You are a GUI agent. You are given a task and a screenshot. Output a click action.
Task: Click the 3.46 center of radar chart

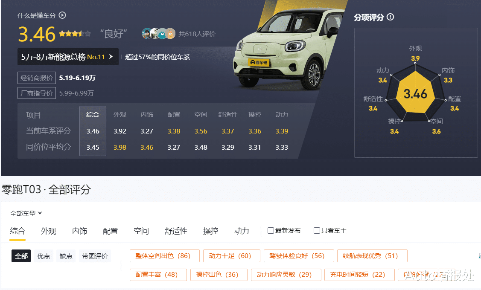415,94
